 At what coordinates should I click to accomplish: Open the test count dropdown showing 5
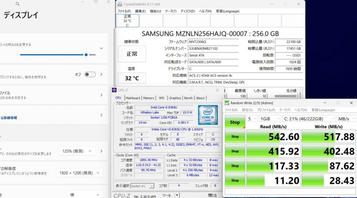tap(252, 119)
